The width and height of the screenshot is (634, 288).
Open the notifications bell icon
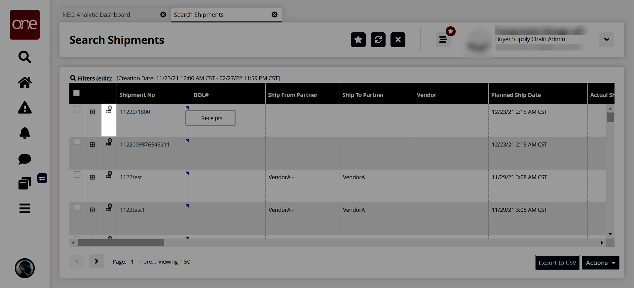pos(25,133)
